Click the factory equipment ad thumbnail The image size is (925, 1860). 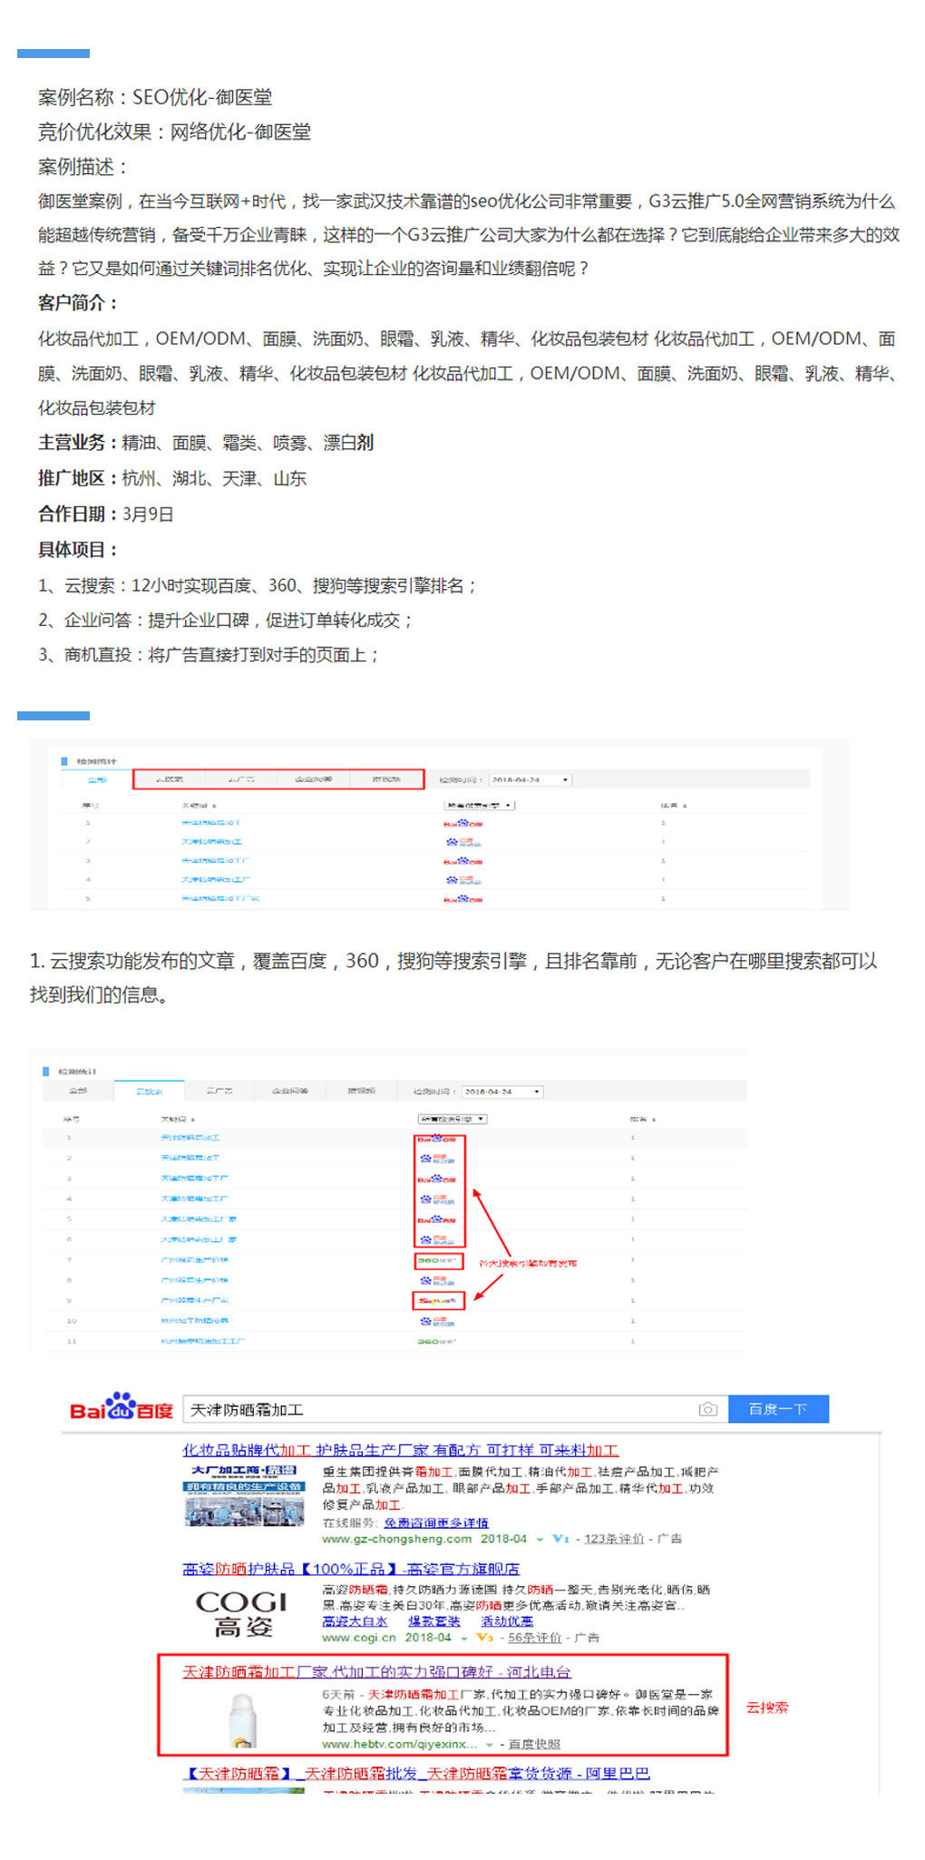click(x=244, y=1496)
